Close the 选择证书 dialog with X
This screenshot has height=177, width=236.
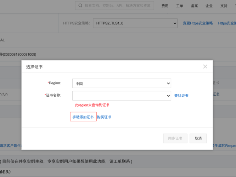(205, 67)
